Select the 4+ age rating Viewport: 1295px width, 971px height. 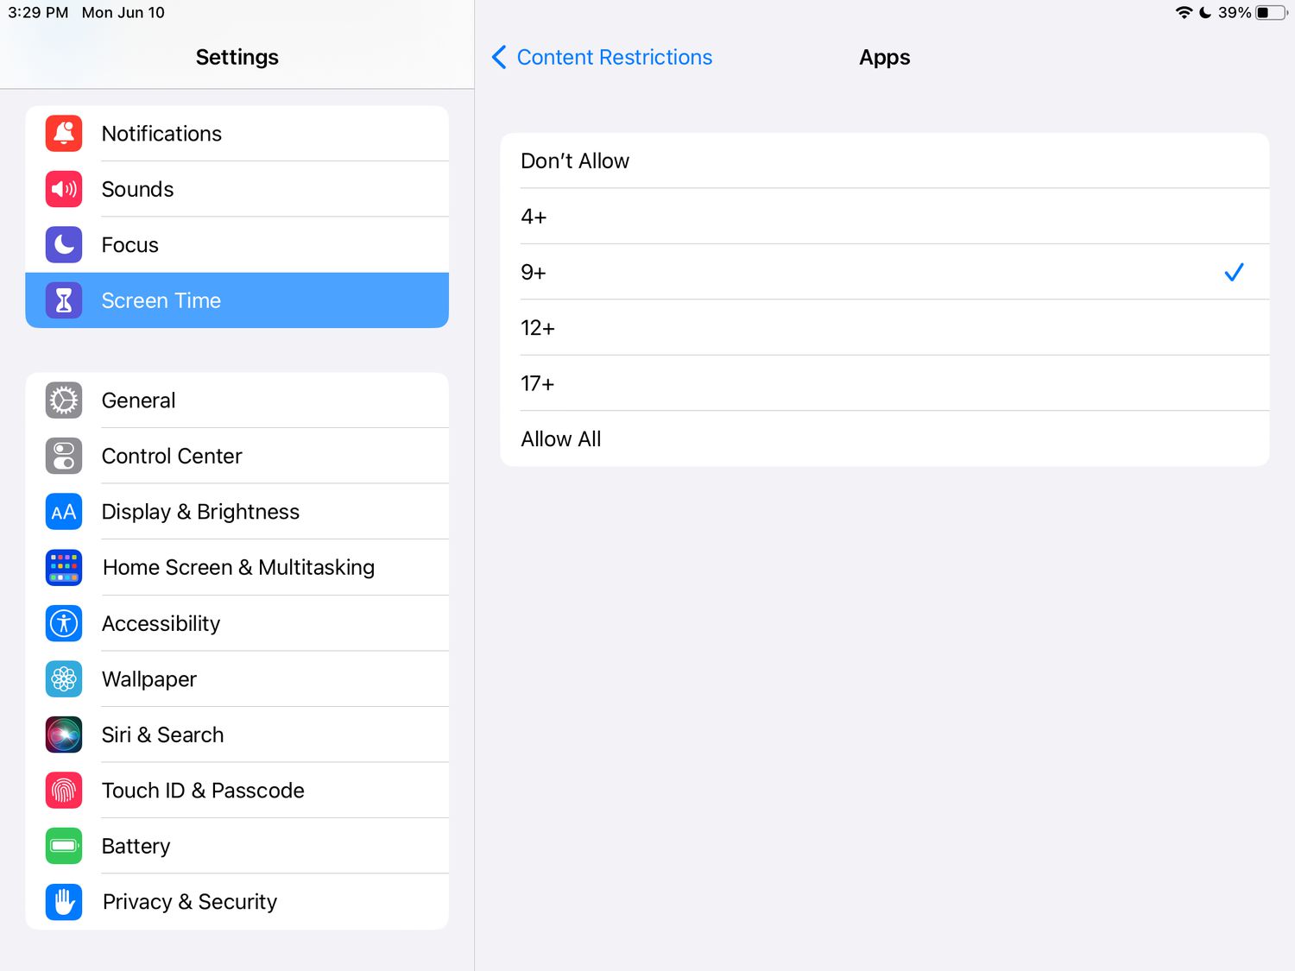click(884, 217)
